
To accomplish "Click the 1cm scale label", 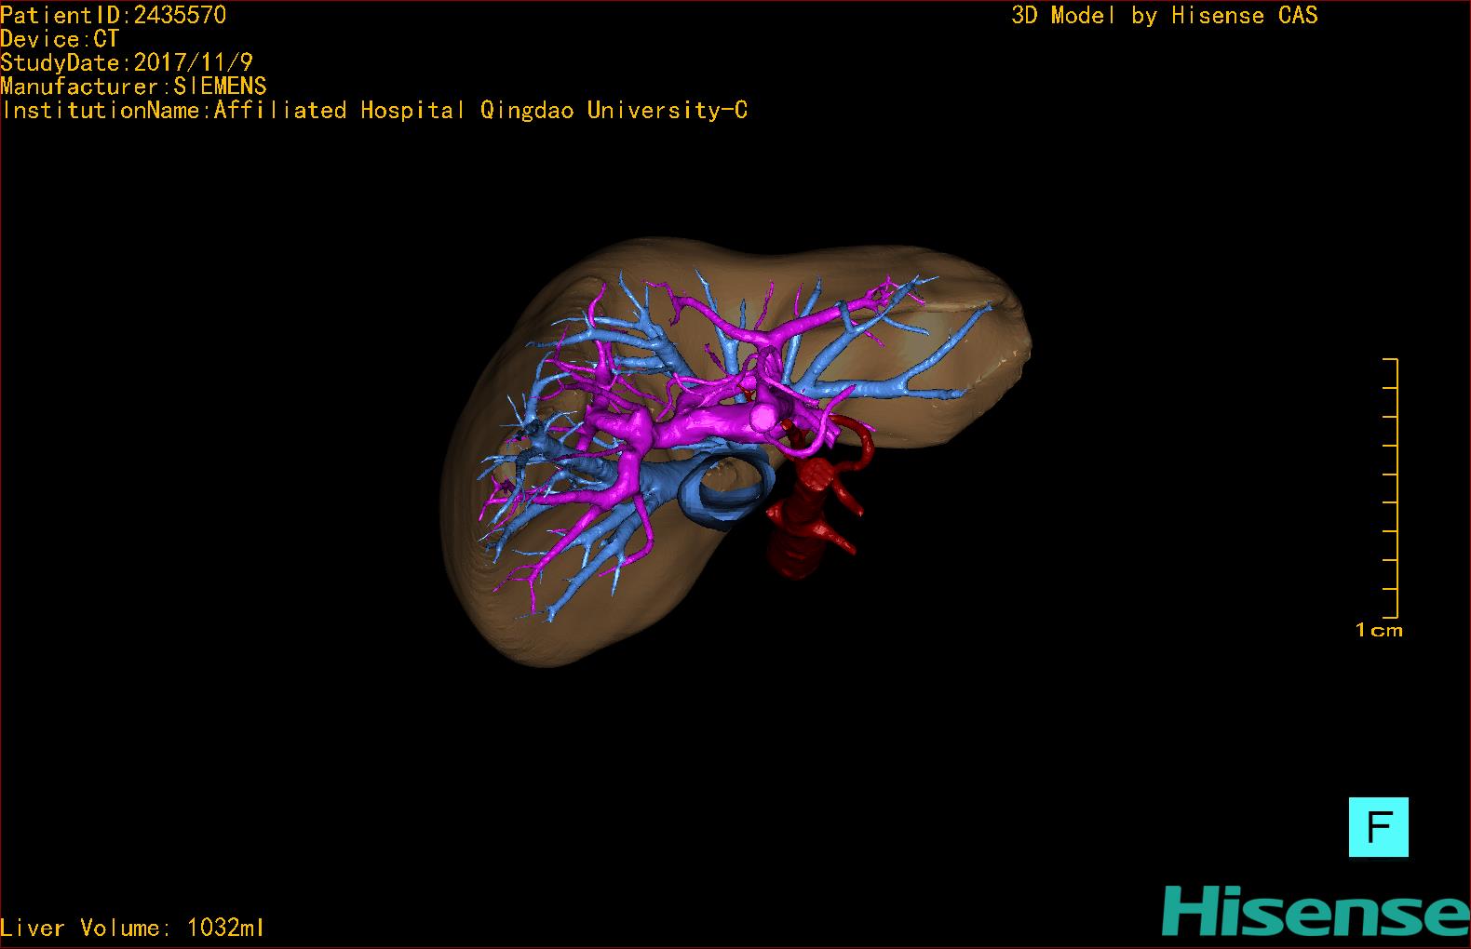I will 1379,630.
